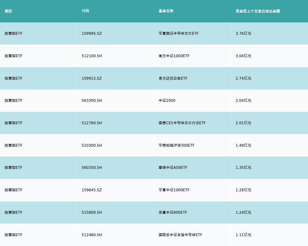Click fund name 摩根中证A50ETF
This screenshot has width=308, height=246.
173,168
